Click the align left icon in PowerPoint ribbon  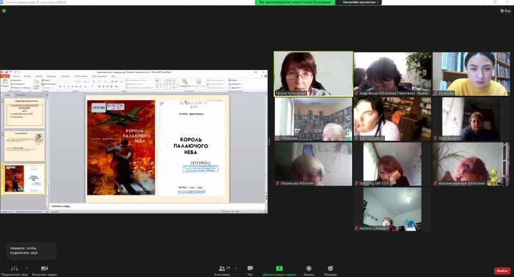[100, 87]
